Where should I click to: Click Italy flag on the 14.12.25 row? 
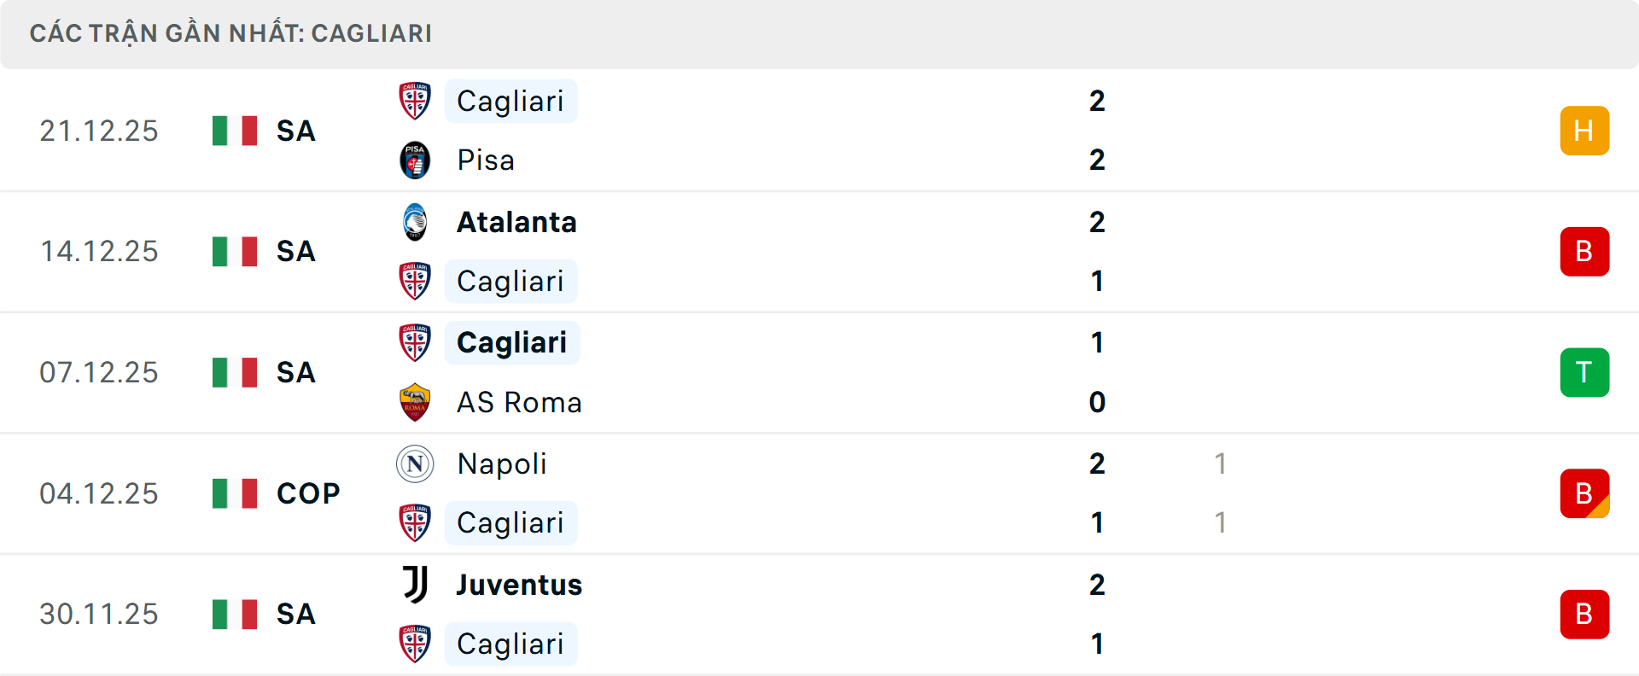[235, 252]
